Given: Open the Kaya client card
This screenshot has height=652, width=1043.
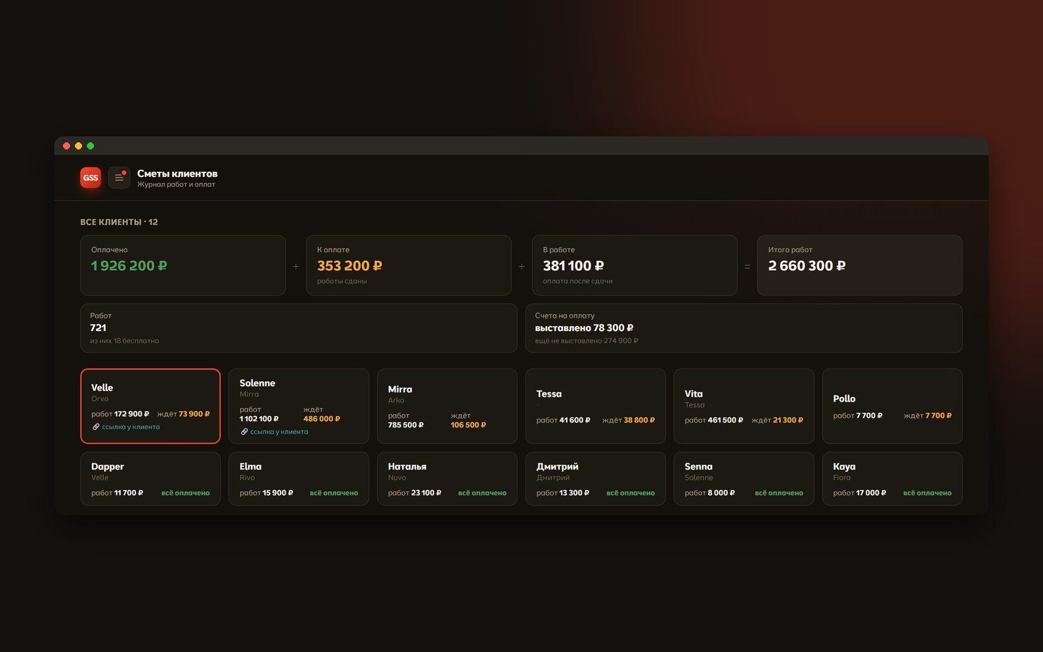Looking at the screenshot, I should [892, 479].
